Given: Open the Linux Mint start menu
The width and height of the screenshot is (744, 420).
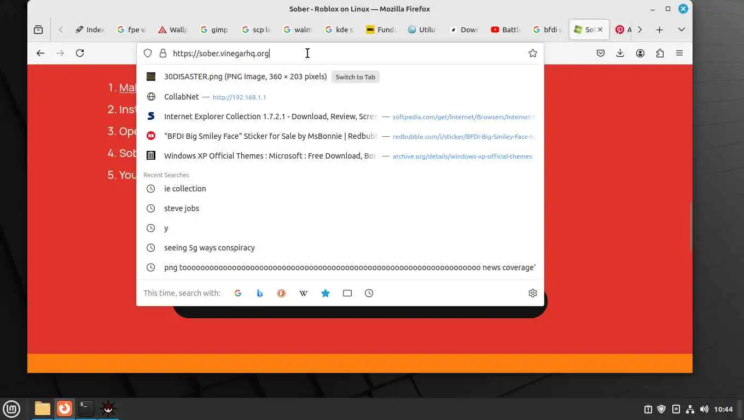Looking at the screenshot, I should 11,409.
